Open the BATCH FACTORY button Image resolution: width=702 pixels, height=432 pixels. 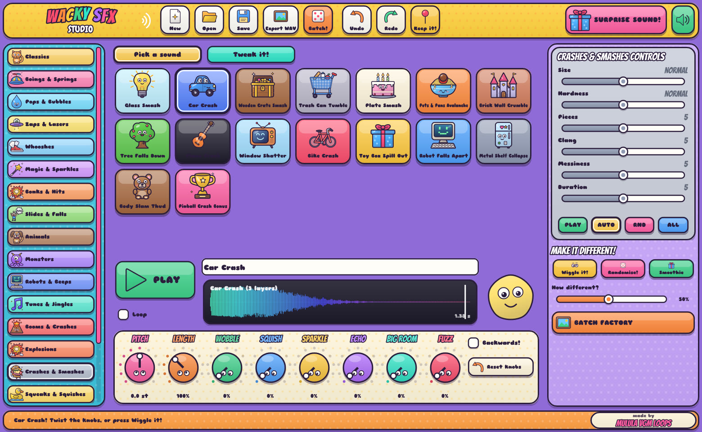coord(623,323)
